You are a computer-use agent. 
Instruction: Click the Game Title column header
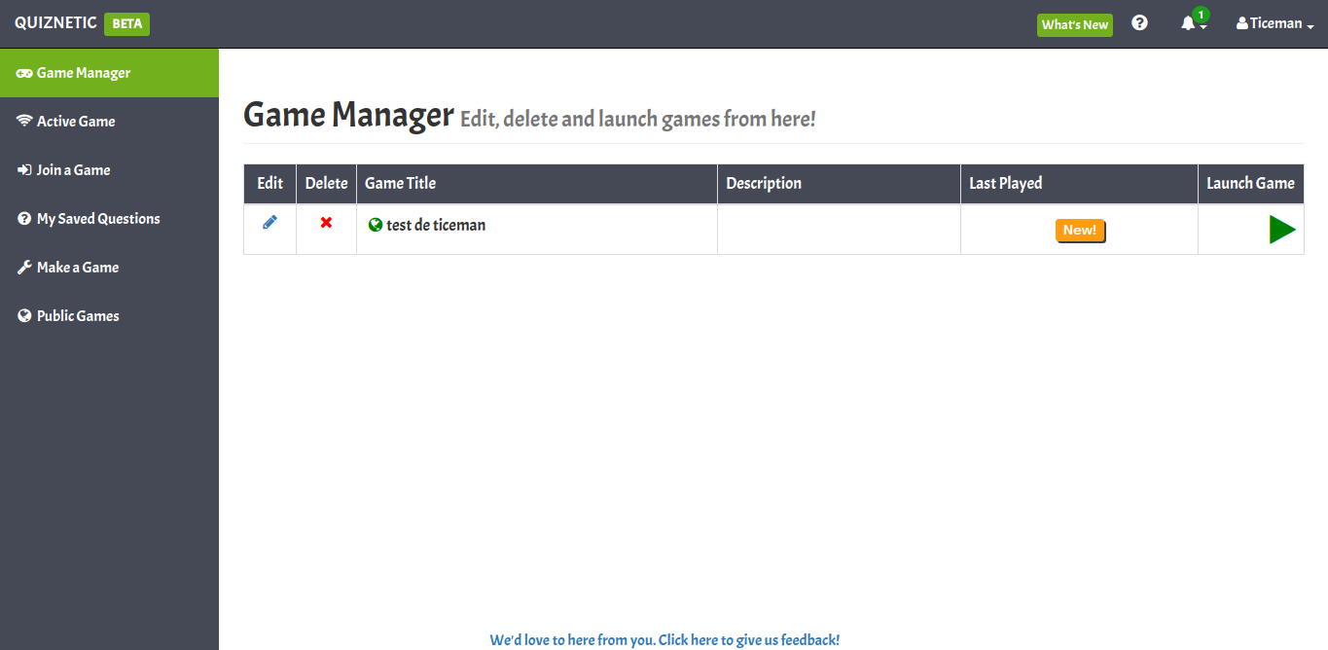537,184
